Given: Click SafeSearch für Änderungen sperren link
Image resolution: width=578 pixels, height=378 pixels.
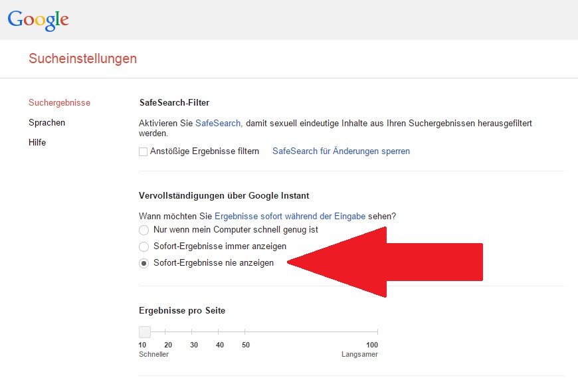Looking at the screenshot, I should pos(341,151).
